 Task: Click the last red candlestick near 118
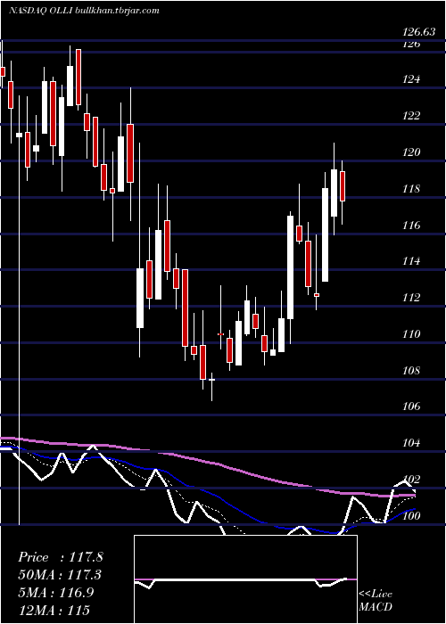point(342,186)
